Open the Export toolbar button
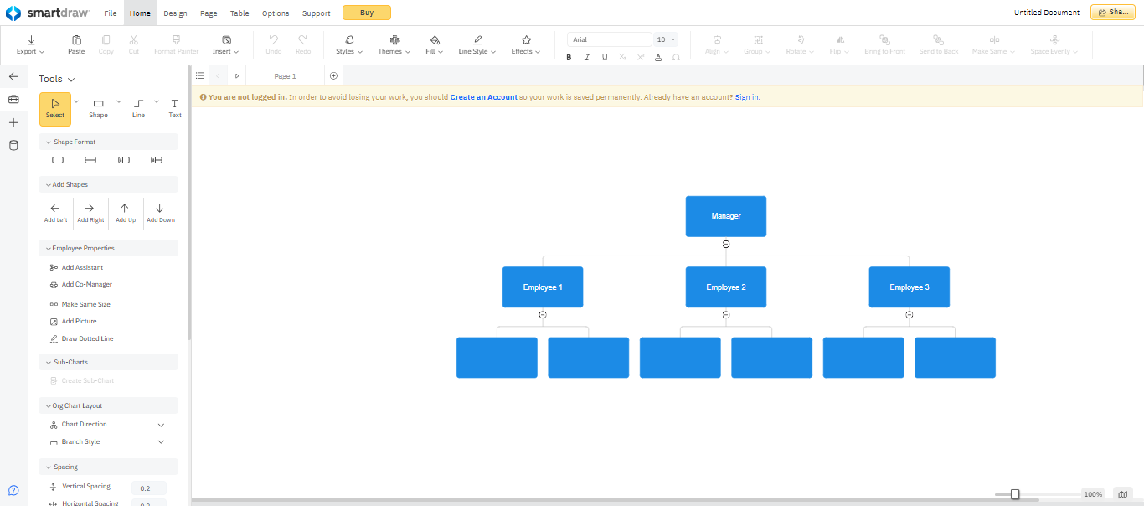This screenshot has height=506, width=1144. (x=31, y=45)
